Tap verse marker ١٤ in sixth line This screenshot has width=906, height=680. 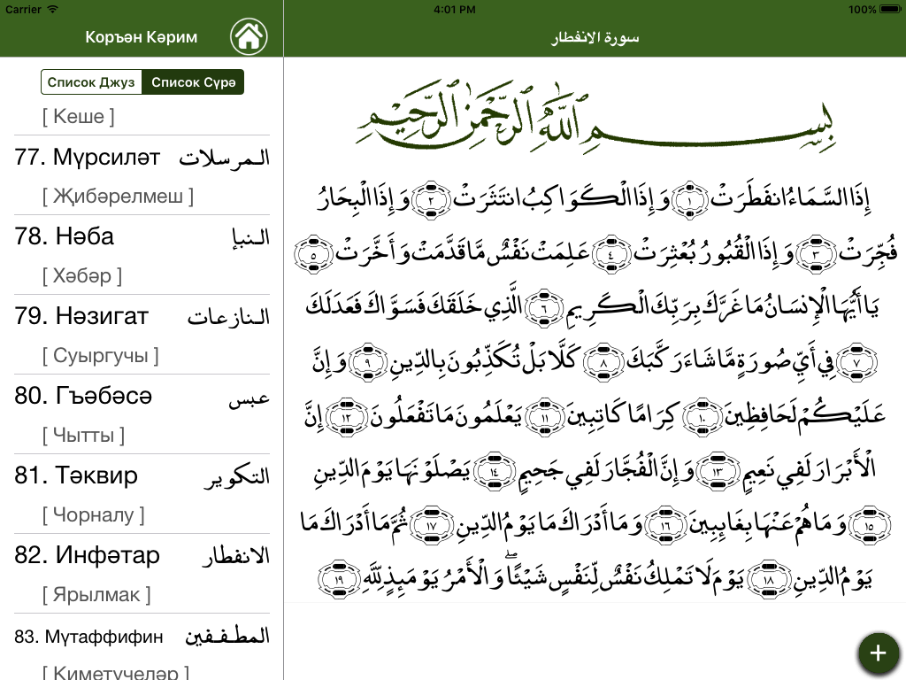(495, 471)
